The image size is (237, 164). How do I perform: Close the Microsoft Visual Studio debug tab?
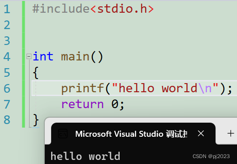201,134
